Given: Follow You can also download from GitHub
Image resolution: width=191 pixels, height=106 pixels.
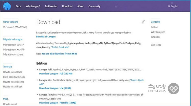Looking at the screenshot, I should coord(59,54).
